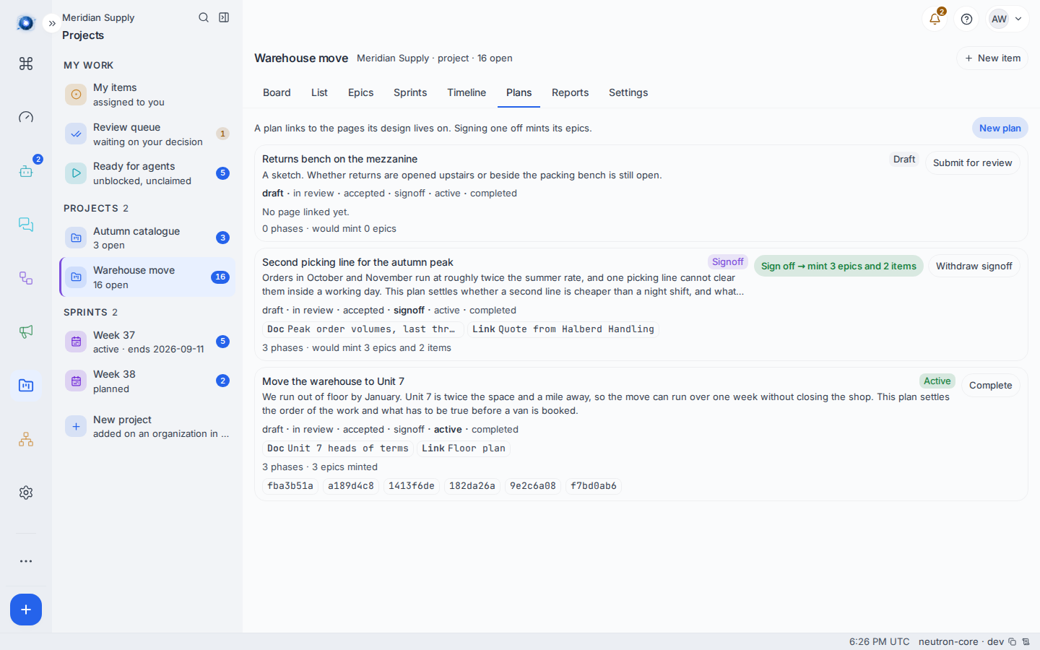Select the Autumn catalogue project
1040x650 pixels.
pos(147,238)
